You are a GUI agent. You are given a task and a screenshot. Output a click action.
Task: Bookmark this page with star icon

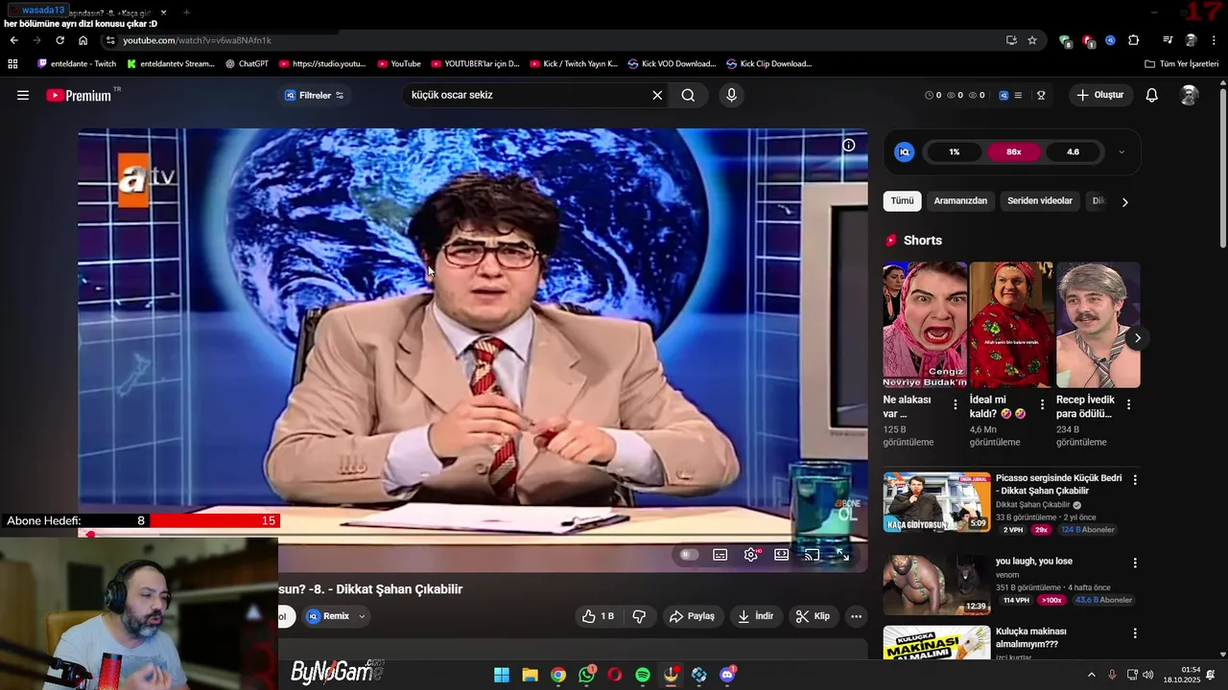tap(1032, 40)
